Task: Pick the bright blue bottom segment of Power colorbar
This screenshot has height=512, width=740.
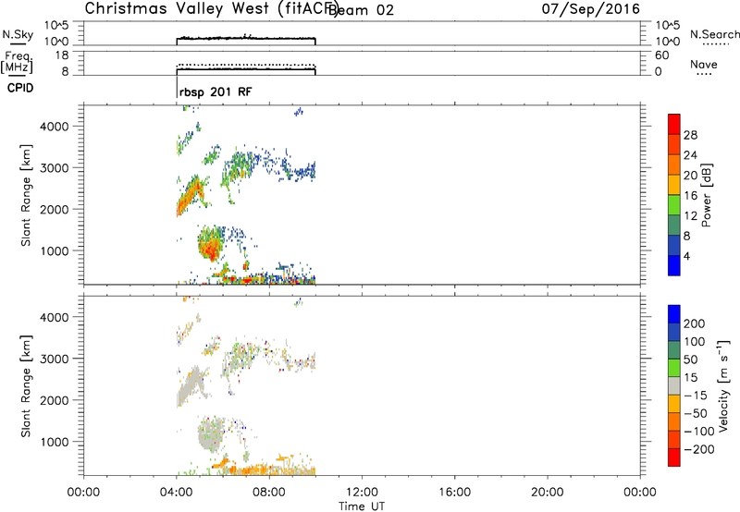Action: coord(674,265)
